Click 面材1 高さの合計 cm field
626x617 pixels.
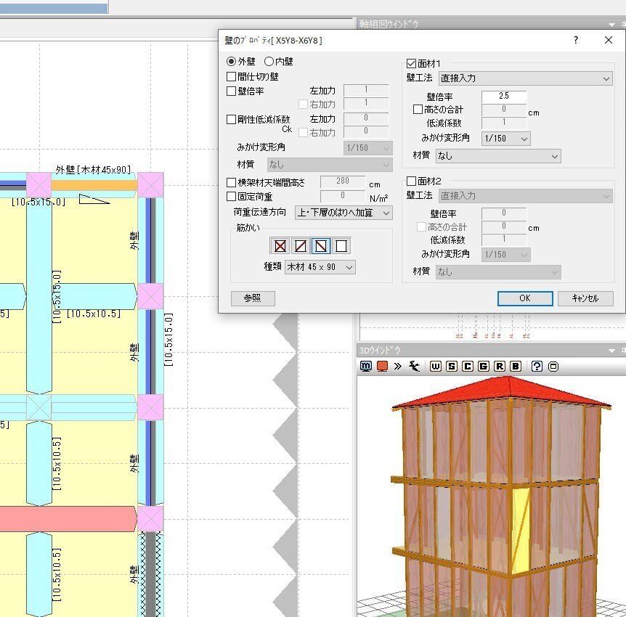[x=504, y=110]
